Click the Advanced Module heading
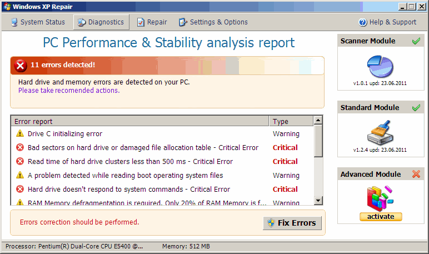The width and height of the screenshot is (429, 254). click(371, 175)
